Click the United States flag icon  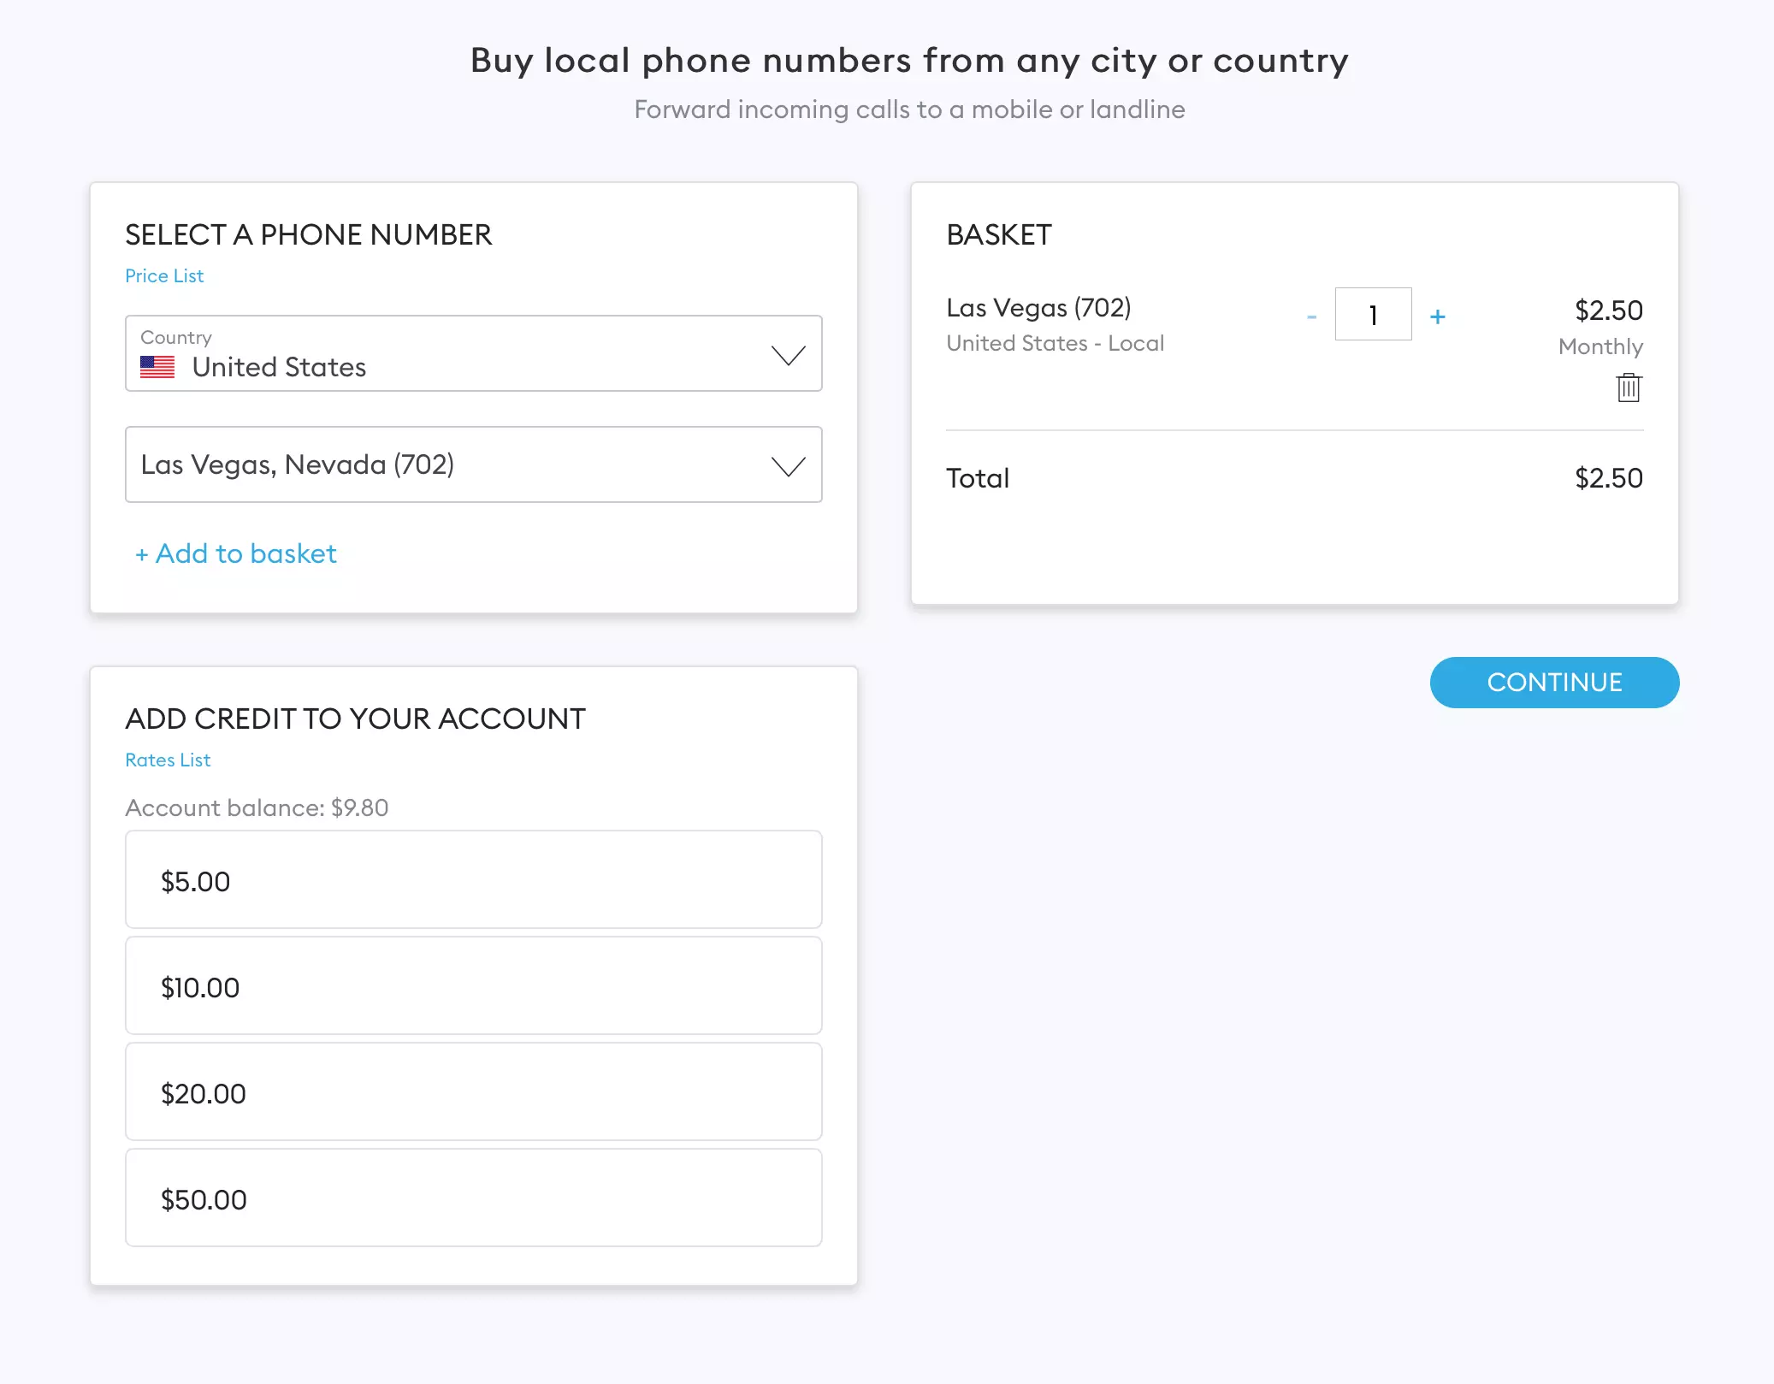[x=157, y=368]
